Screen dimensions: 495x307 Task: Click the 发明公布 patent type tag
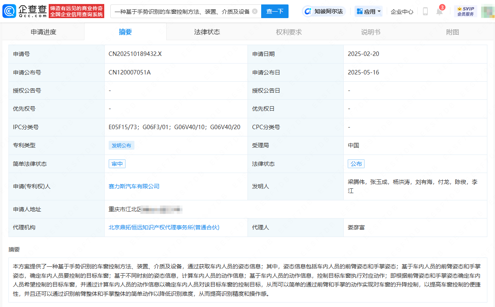tap(122, 145)
